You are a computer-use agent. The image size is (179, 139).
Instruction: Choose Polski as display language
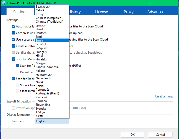[x=52, y=86]
